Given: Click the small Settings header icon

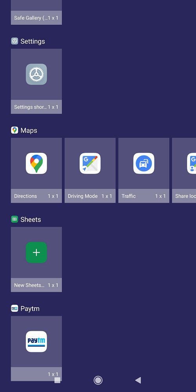Looking at the screenshot, I should coord(15,41).
